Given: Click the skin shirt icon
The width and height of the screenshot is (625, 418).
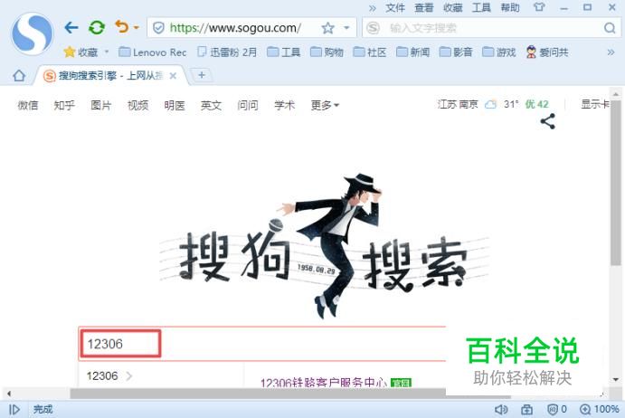Looking at the screenshot, I should tap(539, 7).
